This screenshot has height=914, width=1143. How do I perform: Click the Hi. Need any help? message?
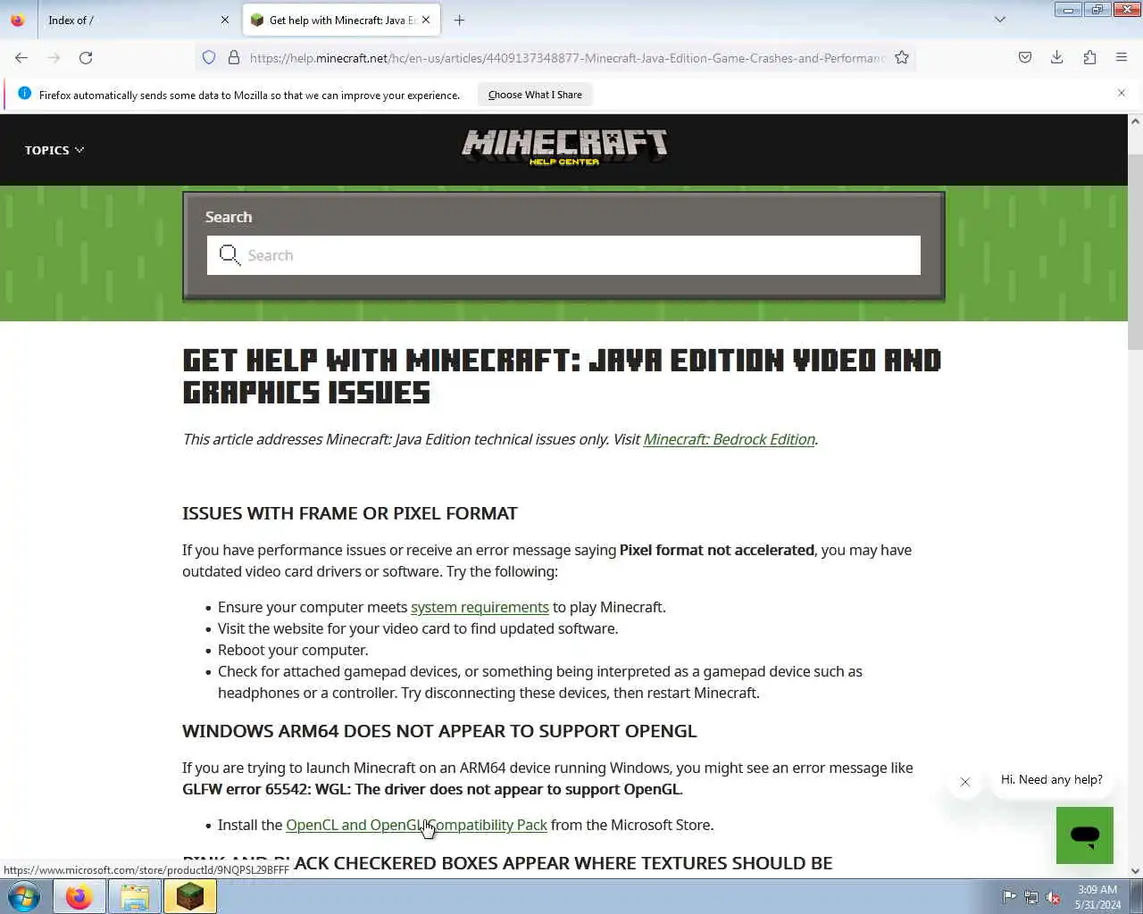(x=1051, y=779)
